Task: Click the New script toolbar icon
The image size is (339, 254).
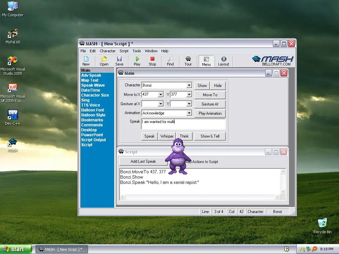Action: [x=86, y=61]
